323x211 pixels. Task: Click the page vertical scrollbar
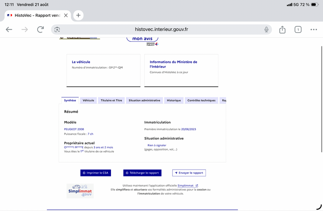(x=321, y=99)
